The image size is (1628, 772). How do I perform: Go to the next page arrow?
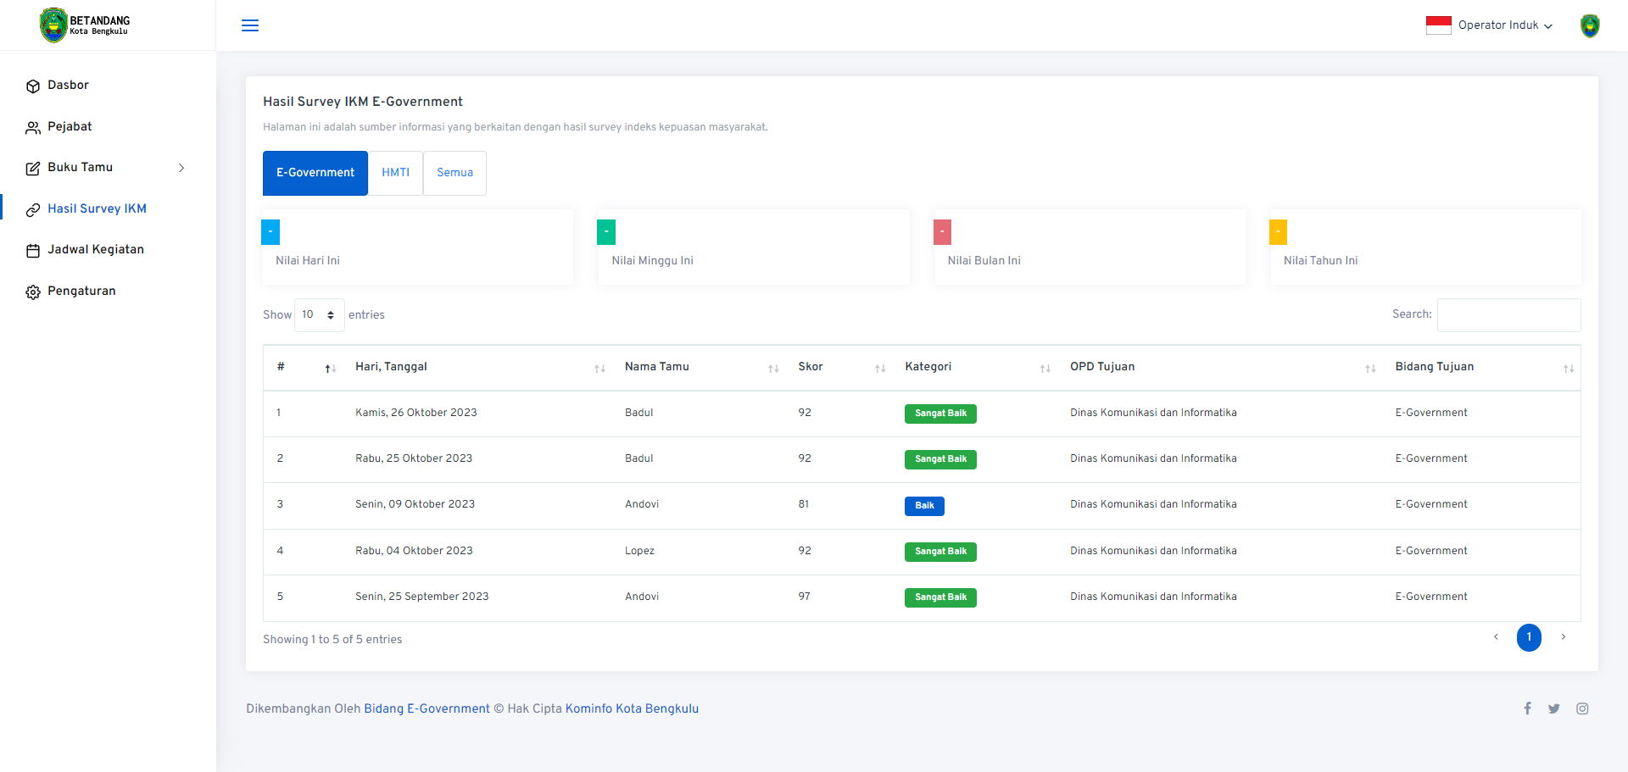(1563, 637)
